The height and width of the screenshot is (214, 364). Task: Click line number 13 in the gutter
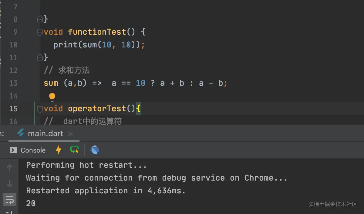[13, 83]
